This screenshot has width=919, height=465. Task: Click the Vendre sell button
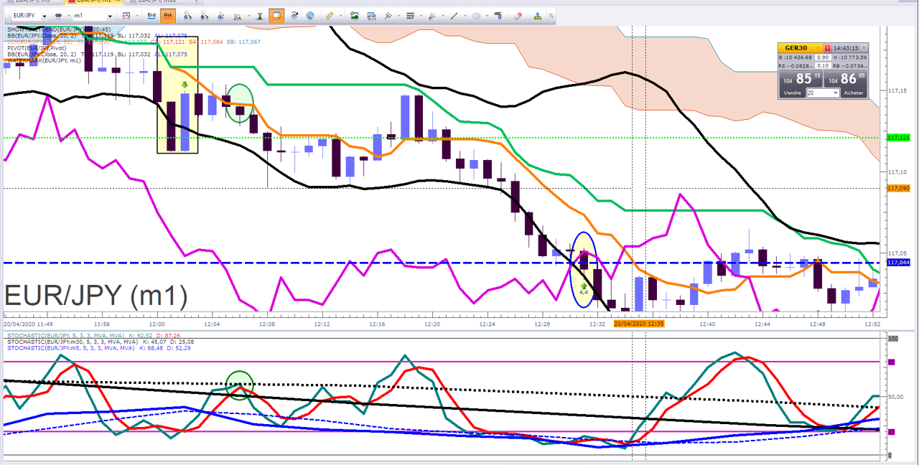click(793, 93)
